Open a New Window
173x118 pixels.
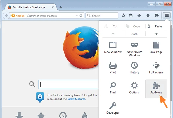(113, 48)
